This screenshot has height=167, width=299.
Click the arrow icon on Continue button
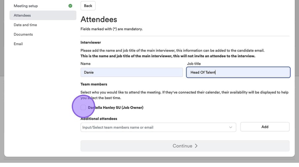(x=196, y=146)
